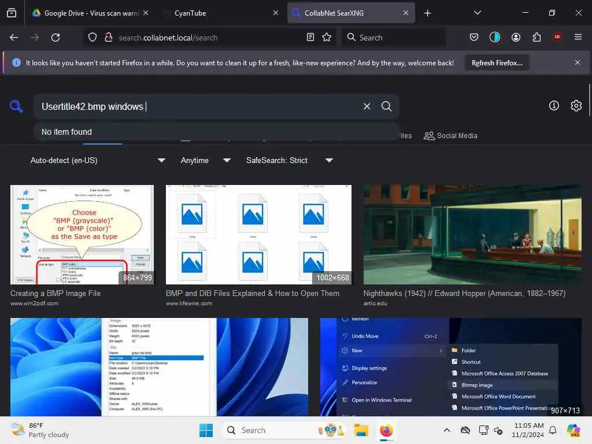This screenshot has width=592, height=444.
Task: Click the Refresh Firefox button
Action: tap(497, 62)
